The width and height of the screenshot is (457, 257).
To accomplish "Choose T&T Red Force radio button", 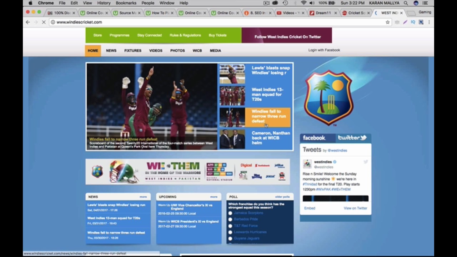I will (230, 226).
